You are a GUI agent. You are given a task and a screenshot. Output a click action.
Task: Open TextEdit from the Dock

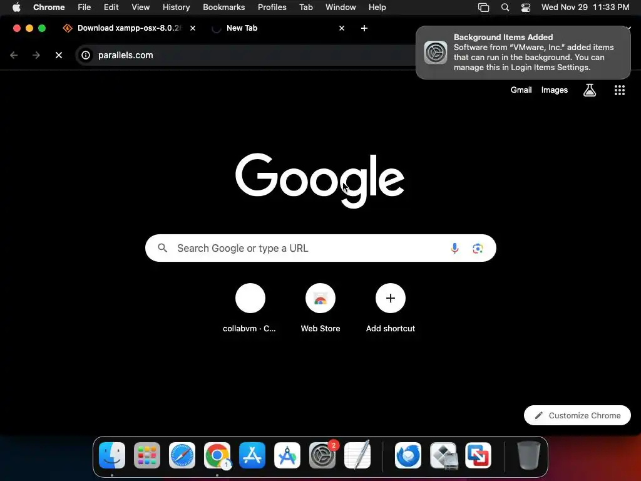(x=357, y=455)
